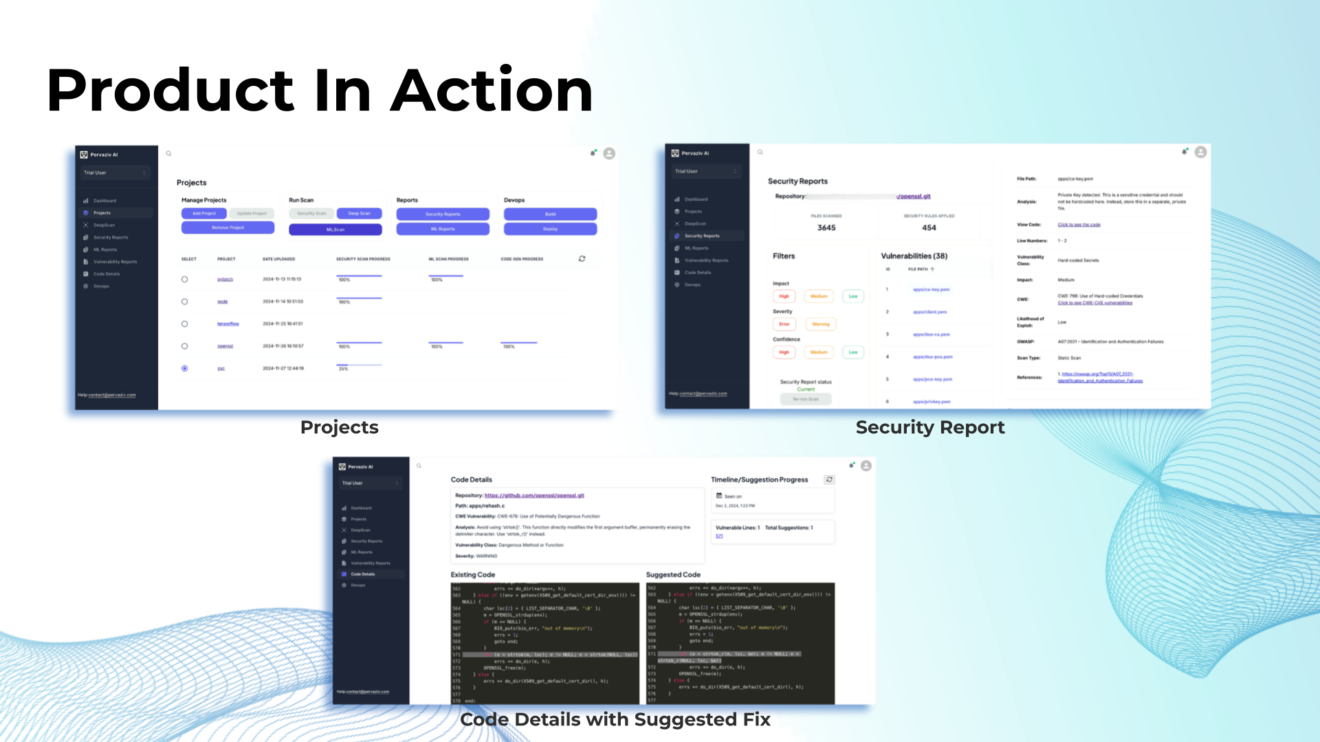The image size is (1320, 742).
Task: Select the pytorch project radio button
Action: tap(184, 280)
